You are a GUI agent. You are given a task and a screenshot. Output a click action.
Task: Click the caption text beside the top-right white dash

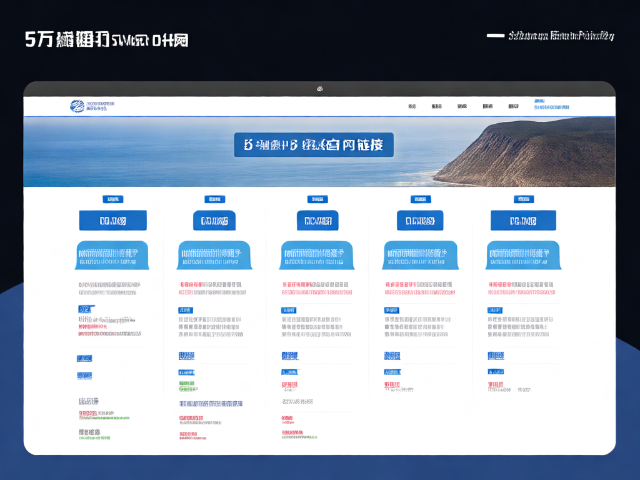(x=562, y=36)
